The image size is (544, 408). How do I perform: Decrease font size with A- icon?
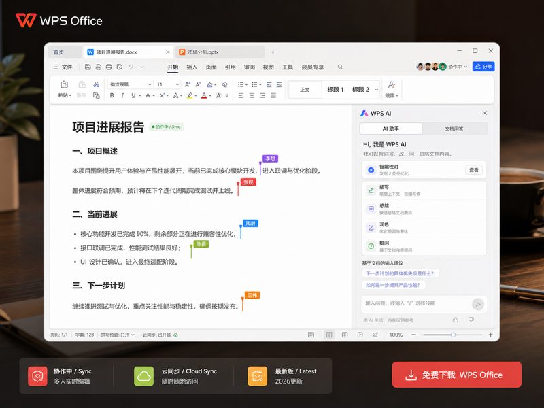point(199,84)
